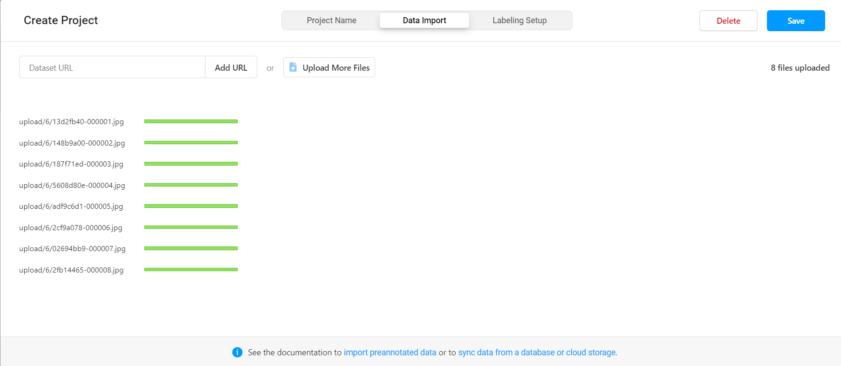The width and height of the screenshot is (841, 366).
Task: Click progress bar for 13d2fb40-000001.jpg
Action: click(191, 121)
